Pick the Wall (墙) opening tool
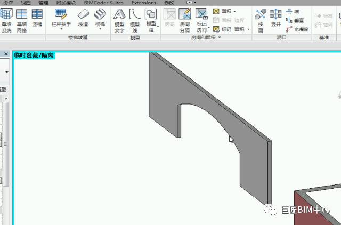 click(x=293, y=11)
